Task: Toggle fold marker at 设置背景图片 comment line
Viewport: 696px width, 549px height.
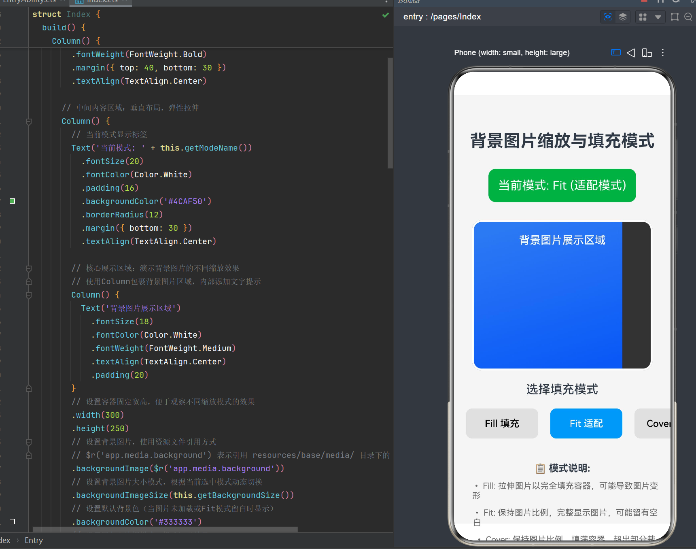Action: [29, 442]
